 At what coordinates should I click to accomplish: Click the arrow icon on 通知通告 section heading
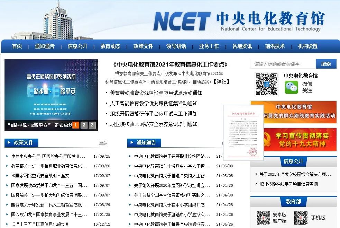[x=132, y=142]
